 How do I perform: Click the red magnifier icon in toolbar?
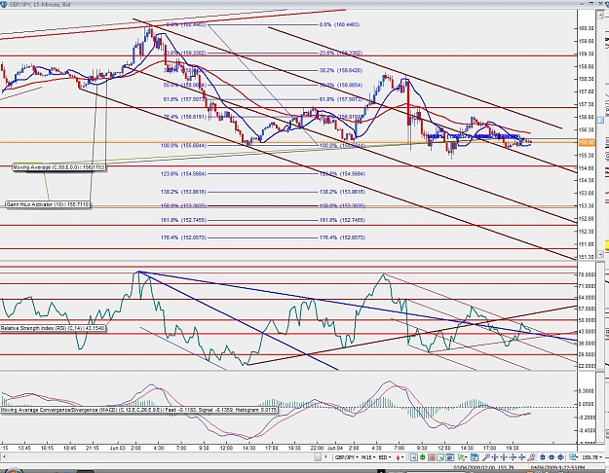531,457
